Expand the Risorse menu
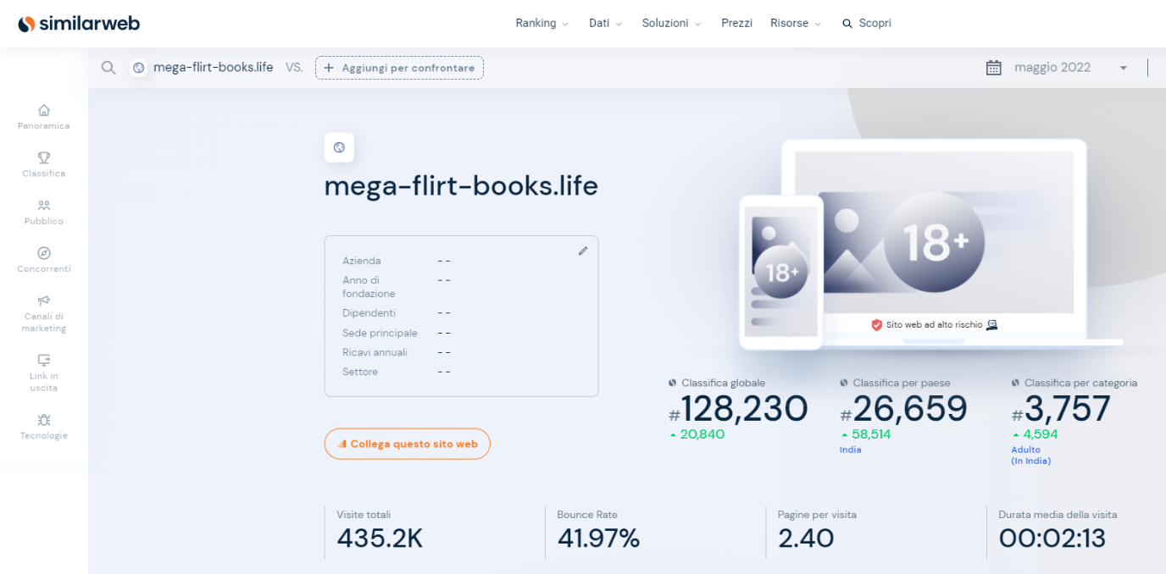This screenshot has height=574, width=1166. [796, 24]
